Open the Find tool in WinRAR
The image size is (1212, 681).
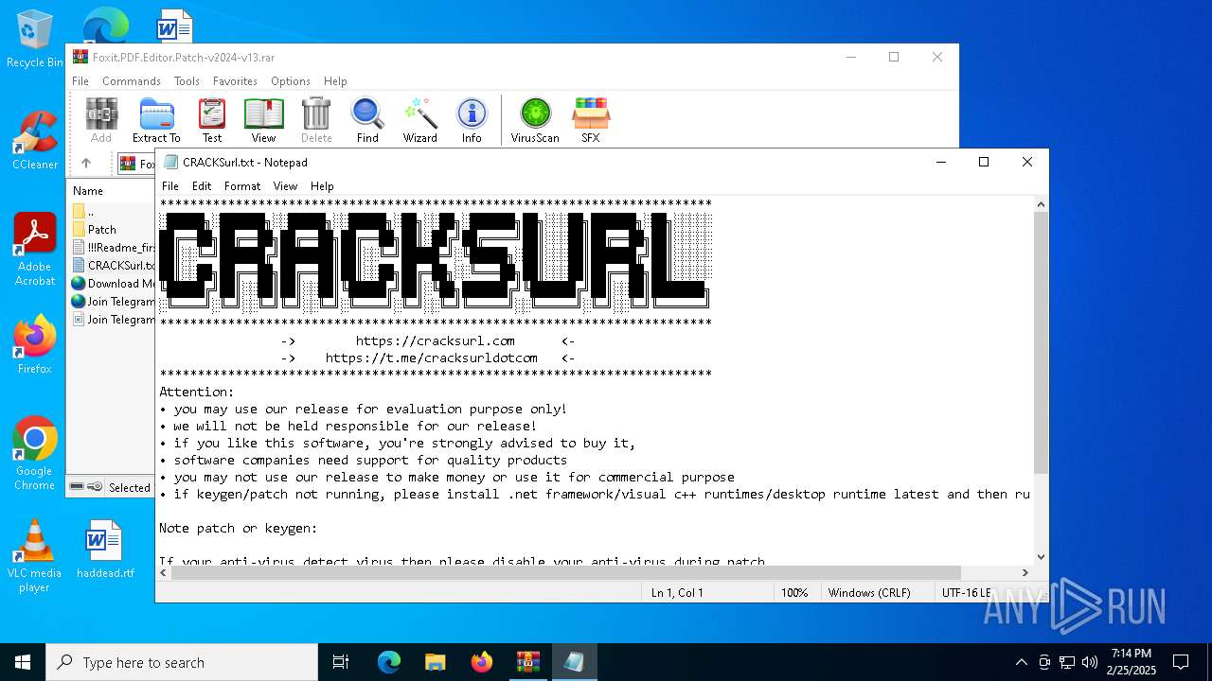[367, 120]
